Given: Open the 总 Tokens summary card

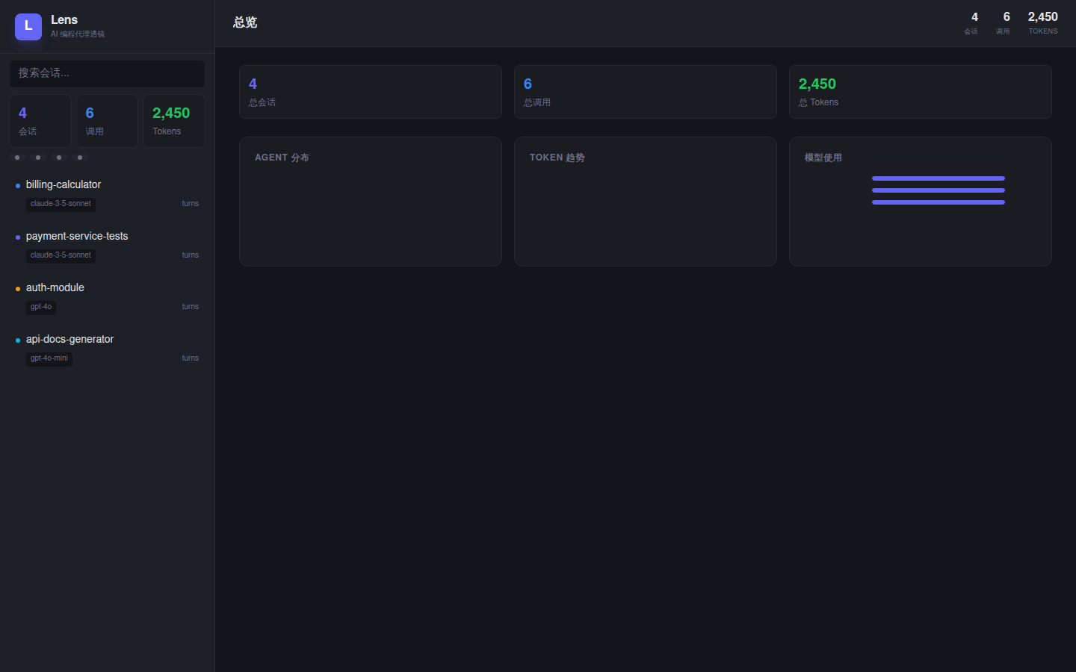Looking at the screenshot, I should tap(921, 92).
